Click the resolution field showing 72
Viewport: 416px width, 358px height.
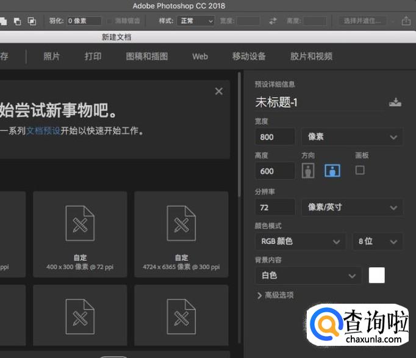click(x=275, y=207)
